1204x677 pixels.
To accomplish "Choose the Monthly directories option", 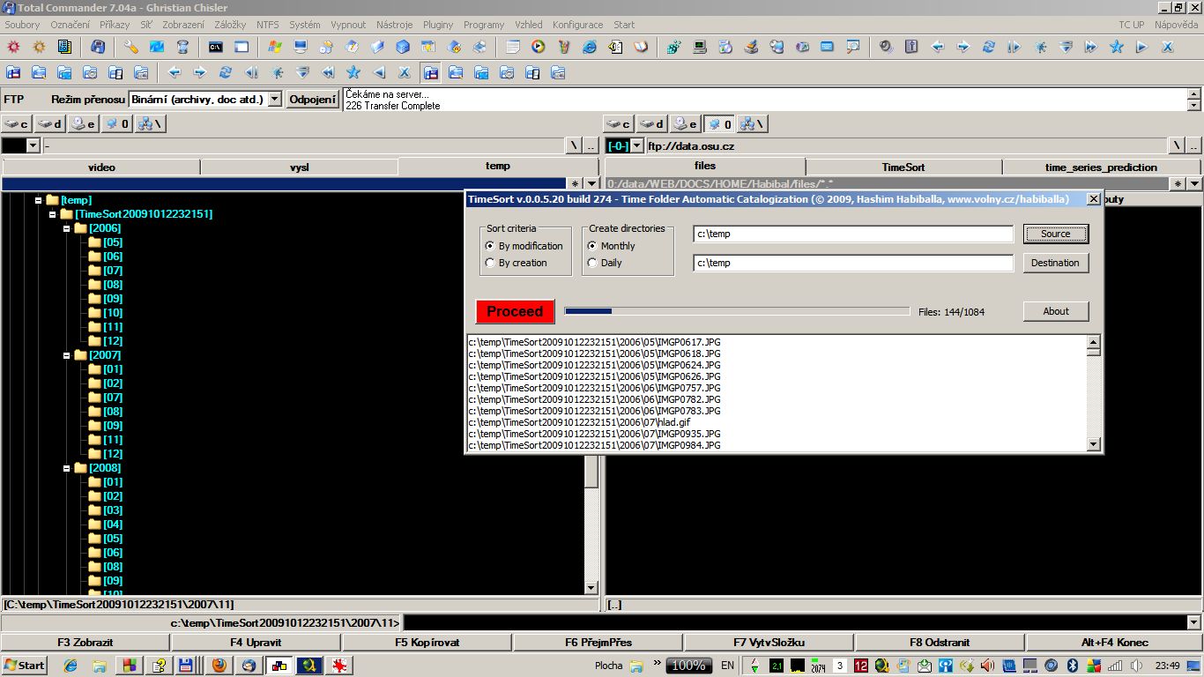I will click(x=592, y=246).
